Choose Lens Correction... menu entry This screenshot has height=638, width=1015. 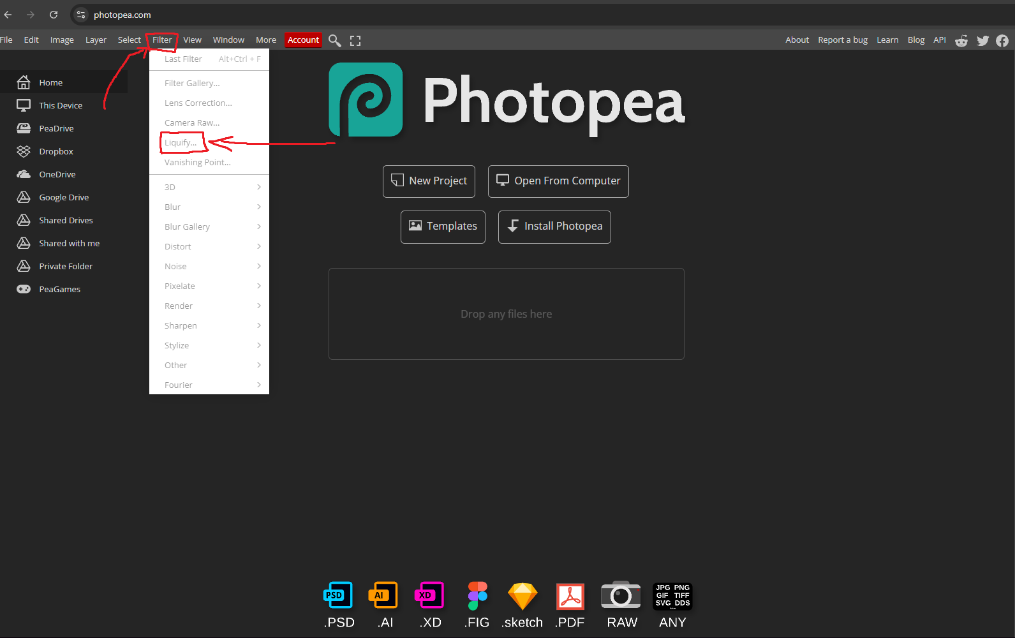coord(209,103)
